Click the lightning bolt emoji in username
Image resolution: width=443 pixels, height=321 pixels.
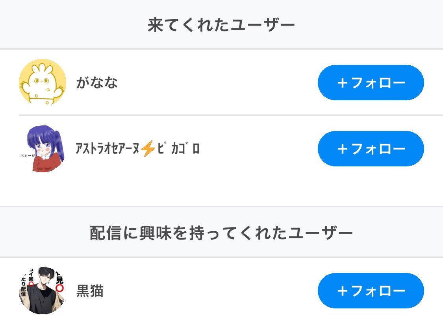[148, 149]
